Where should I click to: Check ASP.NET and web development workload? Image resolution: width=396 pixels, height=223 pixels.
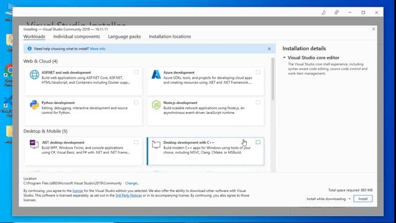coord(136,72)
